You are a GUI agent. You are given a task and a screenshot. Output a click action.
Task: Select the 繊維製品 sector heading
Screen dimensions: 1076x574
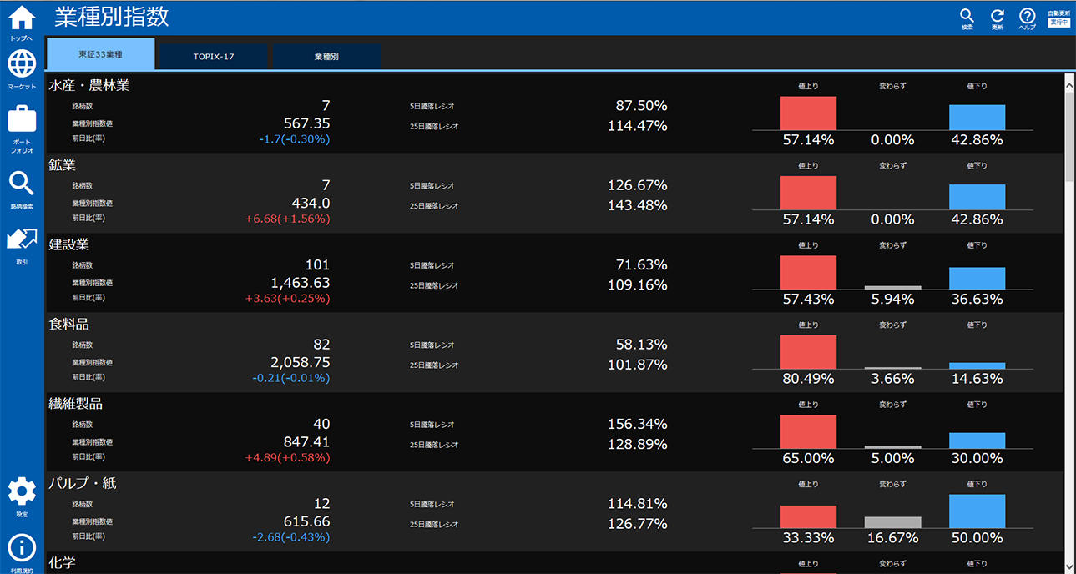76,404
